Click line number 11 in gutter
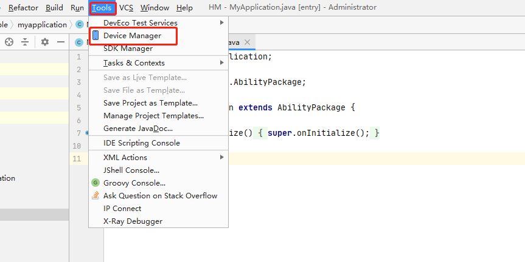This screenshot has height=262, width=525. click(x=77, y=158)
